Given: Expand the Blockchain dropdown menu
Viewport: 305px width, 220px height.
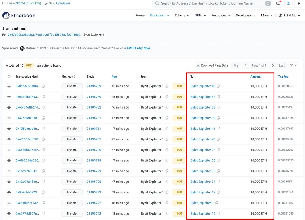Looking at the screenshot, I should click(159, 16).
